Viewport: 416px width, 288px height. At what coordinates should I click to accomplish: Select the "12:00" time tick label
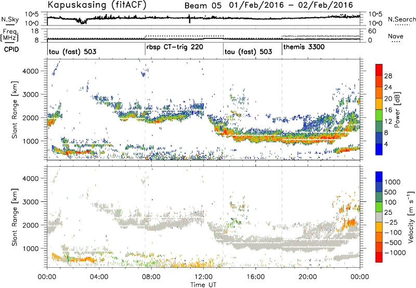tap(203, 277)
